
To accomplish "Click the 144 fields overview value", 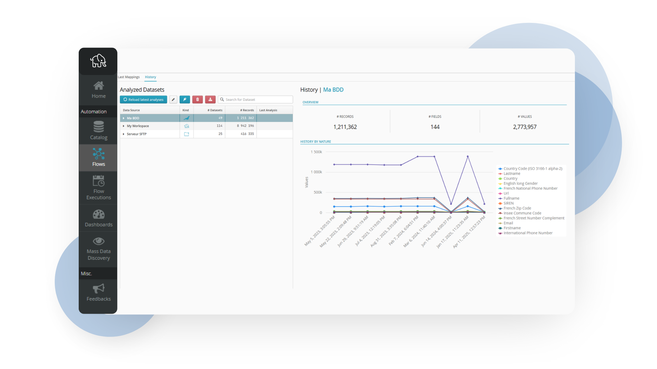I will [435, 127].
